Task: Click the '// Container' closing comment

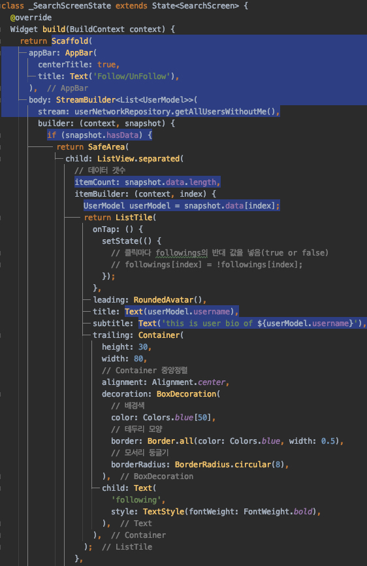Action: point(138,535)
